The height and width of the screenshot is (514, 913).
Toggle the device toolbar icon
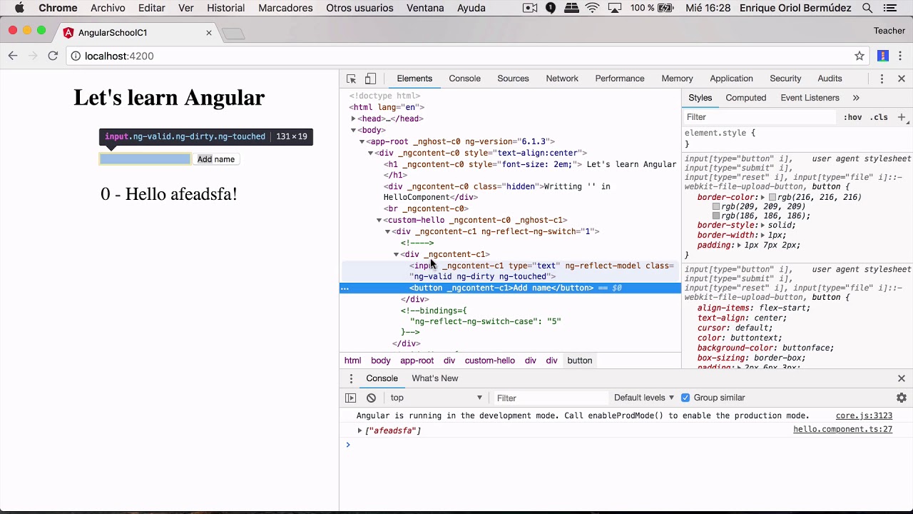(x=370, y=79)
